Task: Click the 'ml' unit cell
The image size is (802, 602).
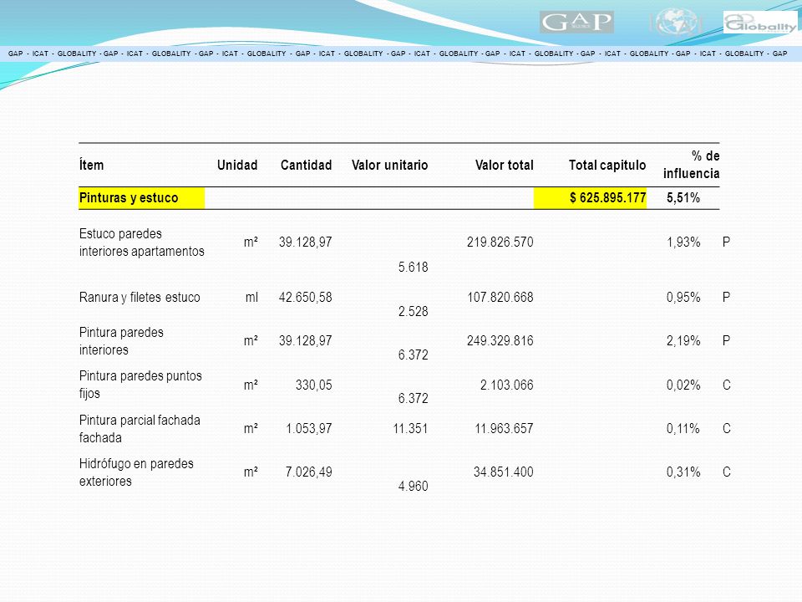Action: (251, 298)
